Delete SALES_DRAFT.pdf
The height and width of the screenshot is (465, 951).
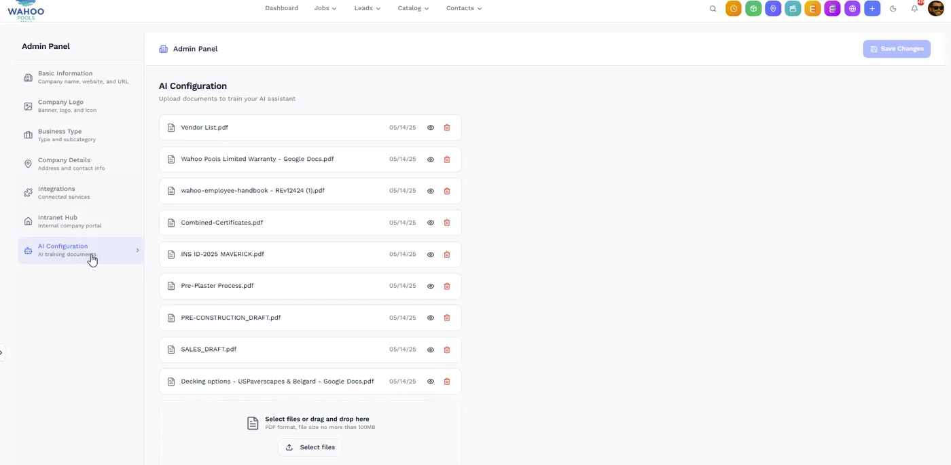(447, 350)
